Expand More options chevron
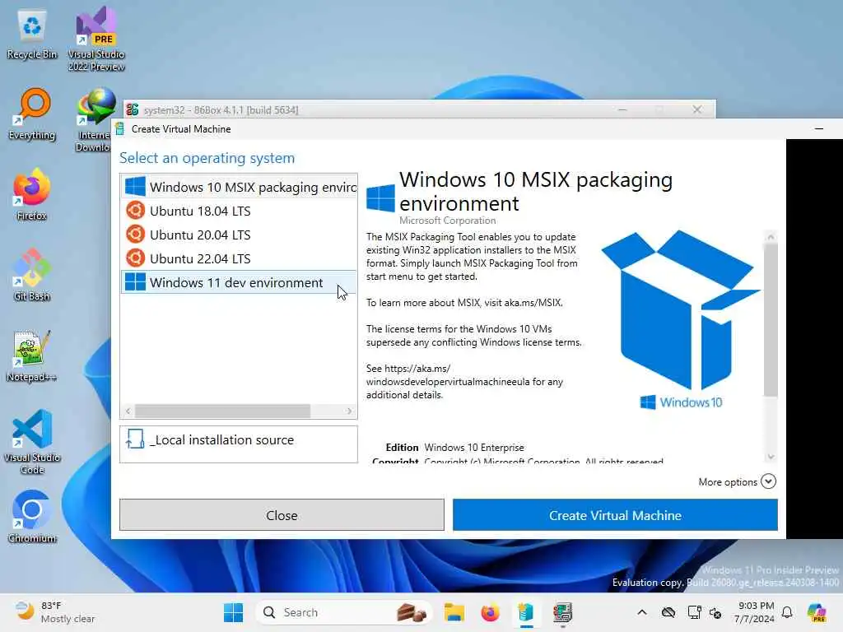Screen dimensions: 843x632 [x=768, y=481]
